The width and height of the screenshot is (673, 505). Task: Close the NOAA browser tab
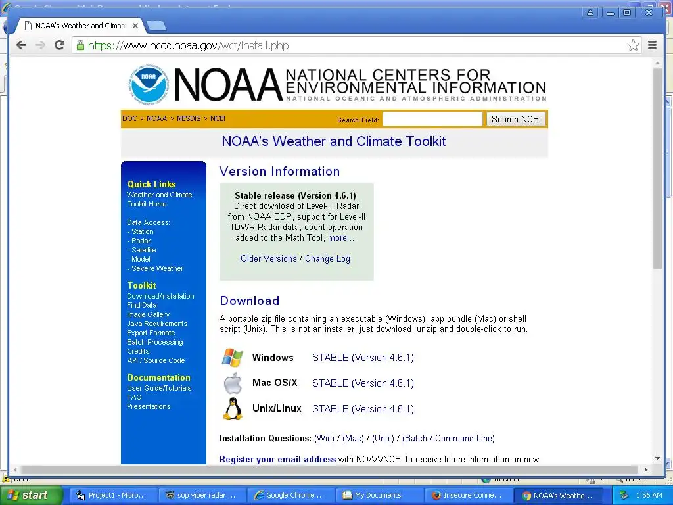[x=135, y=26]
